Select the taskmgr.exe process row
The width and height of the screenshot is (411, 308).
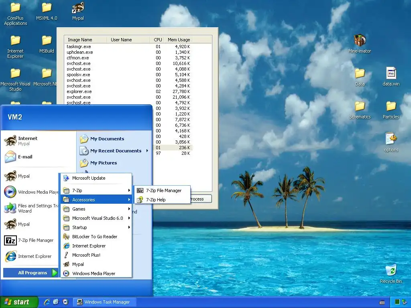point(128,47)
